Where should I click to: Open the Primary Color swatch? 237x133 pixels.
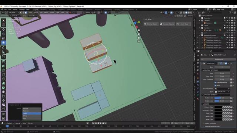[222, 107]
